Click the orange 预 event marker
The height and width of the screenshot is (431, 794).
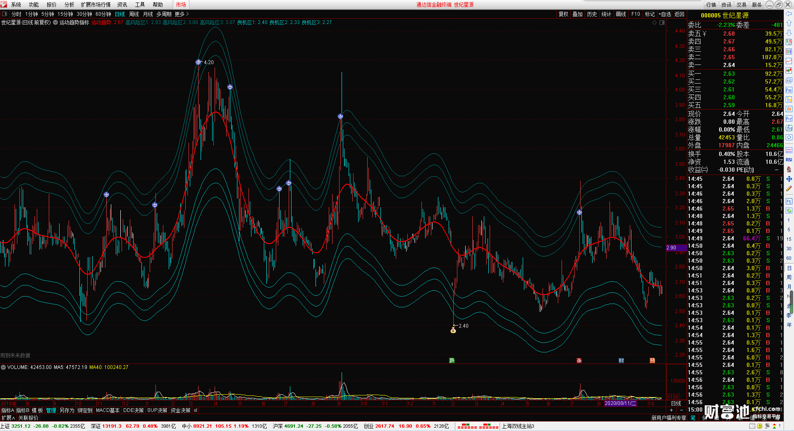click(652, 361)
